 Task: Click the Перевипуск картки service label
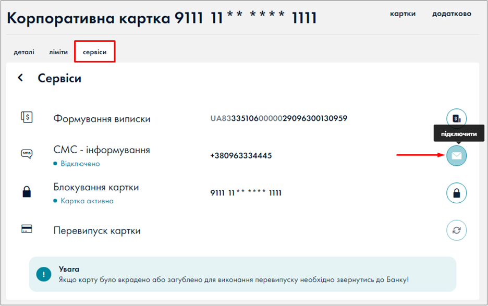tap(97, 230)
